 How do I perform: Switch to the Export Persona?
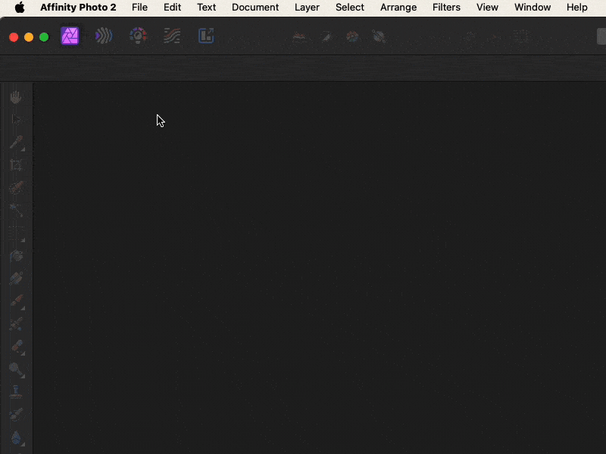206,36
